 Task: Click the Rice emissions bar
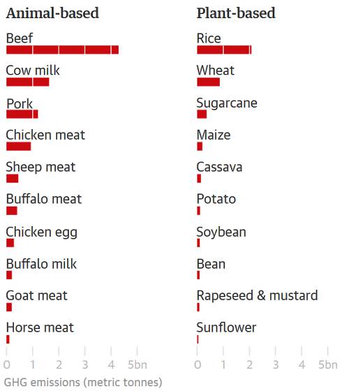[224, 50]
